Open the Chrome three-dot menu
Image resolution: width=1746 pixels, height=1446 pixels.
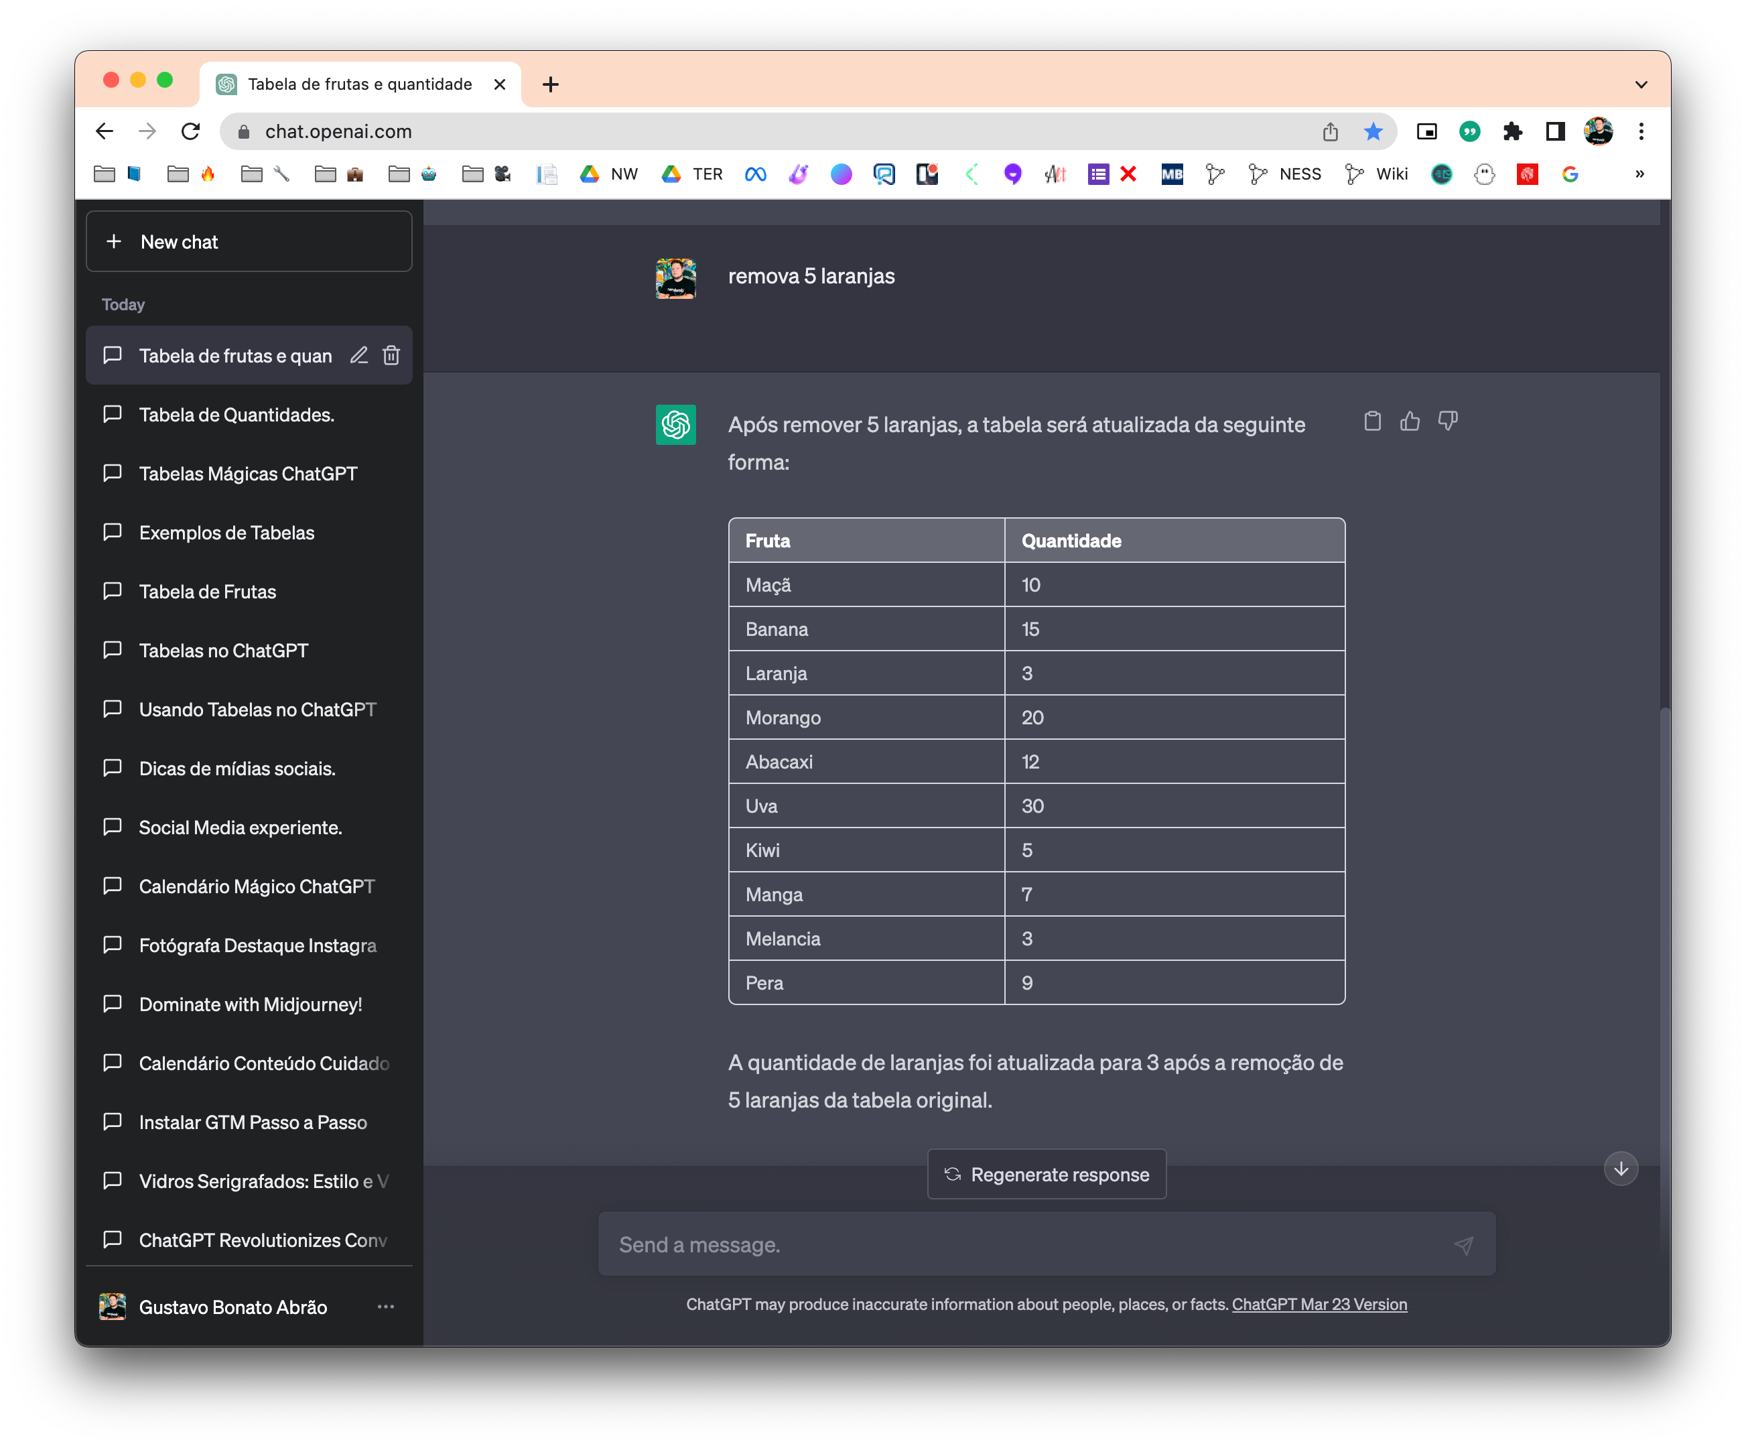[x=1641, y=131]
